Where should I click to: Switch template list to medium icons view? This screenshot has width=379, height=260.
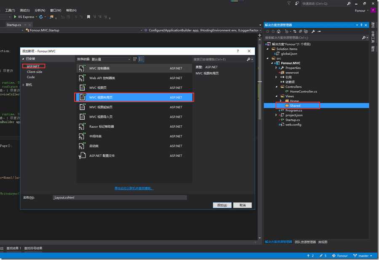click(x=141, y=59)
